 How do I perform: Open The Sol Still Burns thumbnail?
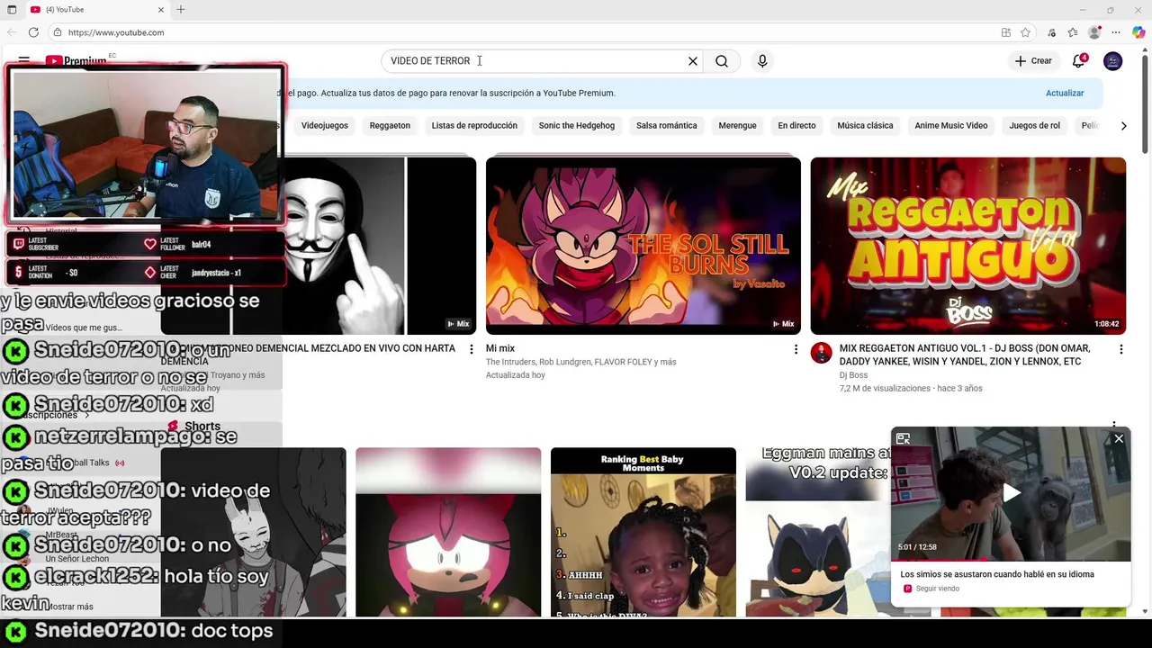(x=643, y=246)
